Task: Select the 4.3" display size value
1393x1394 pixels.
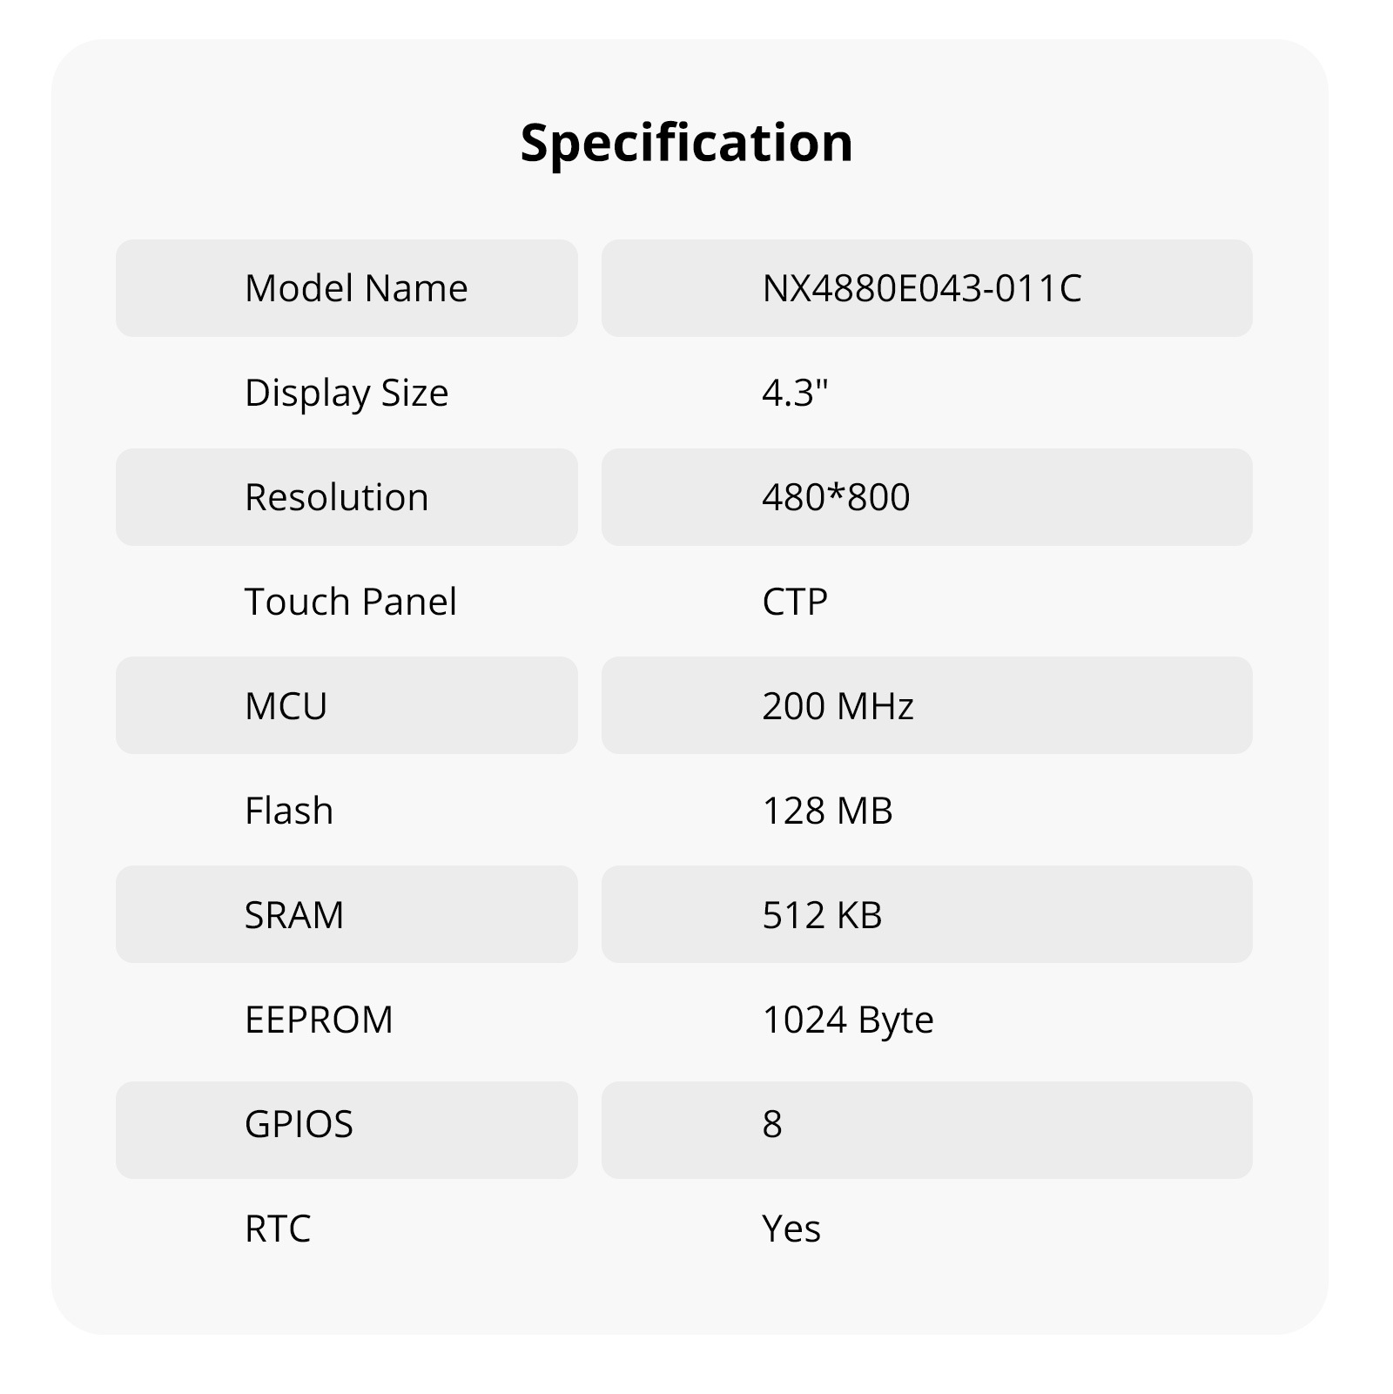Action: tap(795, 393)
